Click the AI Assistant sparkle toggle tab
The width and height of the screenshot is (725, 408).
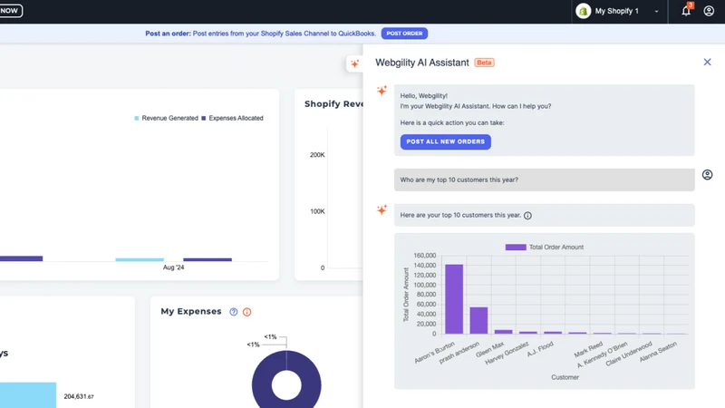coord(354,63)
